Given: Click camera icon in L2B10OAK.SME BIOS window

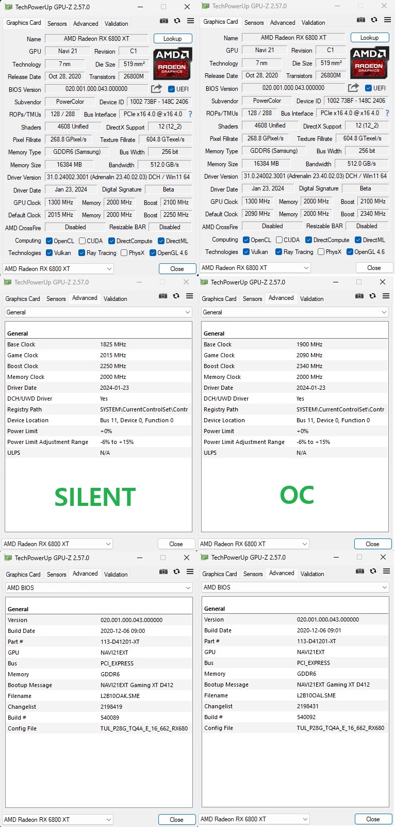Looking at the screenshot, I should tap(163, 571).
